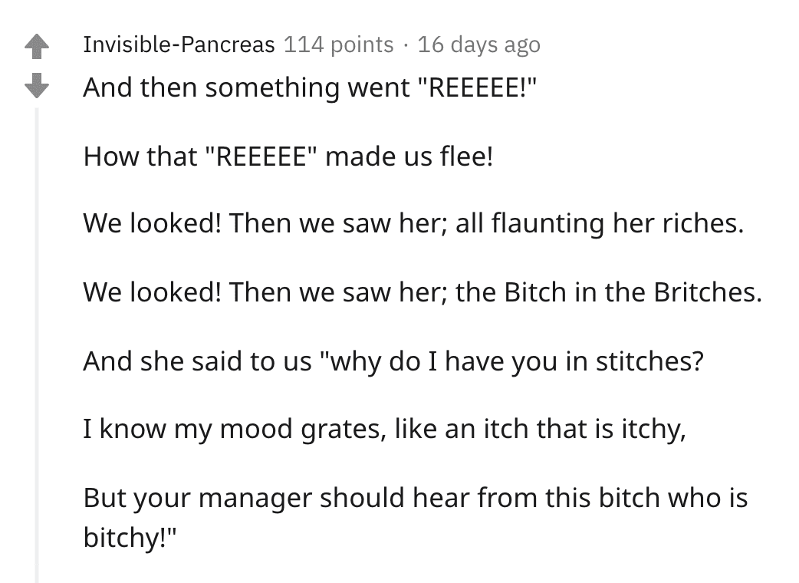Open the '16 days ago' comment permalink
The width and height of the screenshot is (799, 583).
click(479, 44)
